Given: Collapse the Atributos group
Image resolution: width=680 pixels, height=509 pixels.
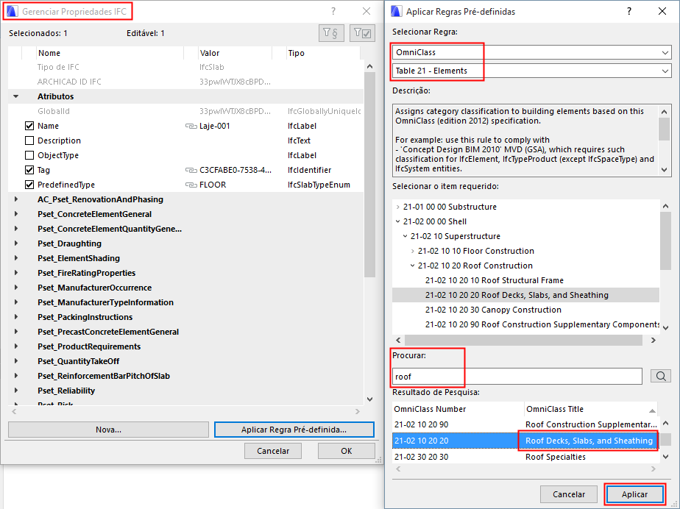Looking at the screenshot, I should [x=16, y=96].
